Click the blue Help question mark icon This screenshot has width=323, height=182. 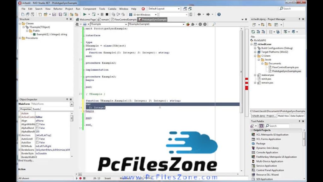219,15
